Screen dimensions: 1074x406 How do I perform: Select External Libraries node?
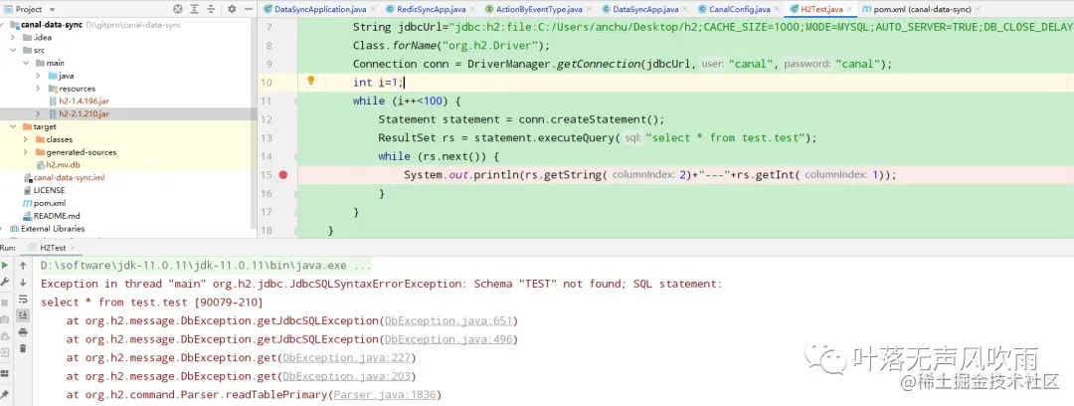[x=53, y=229]
